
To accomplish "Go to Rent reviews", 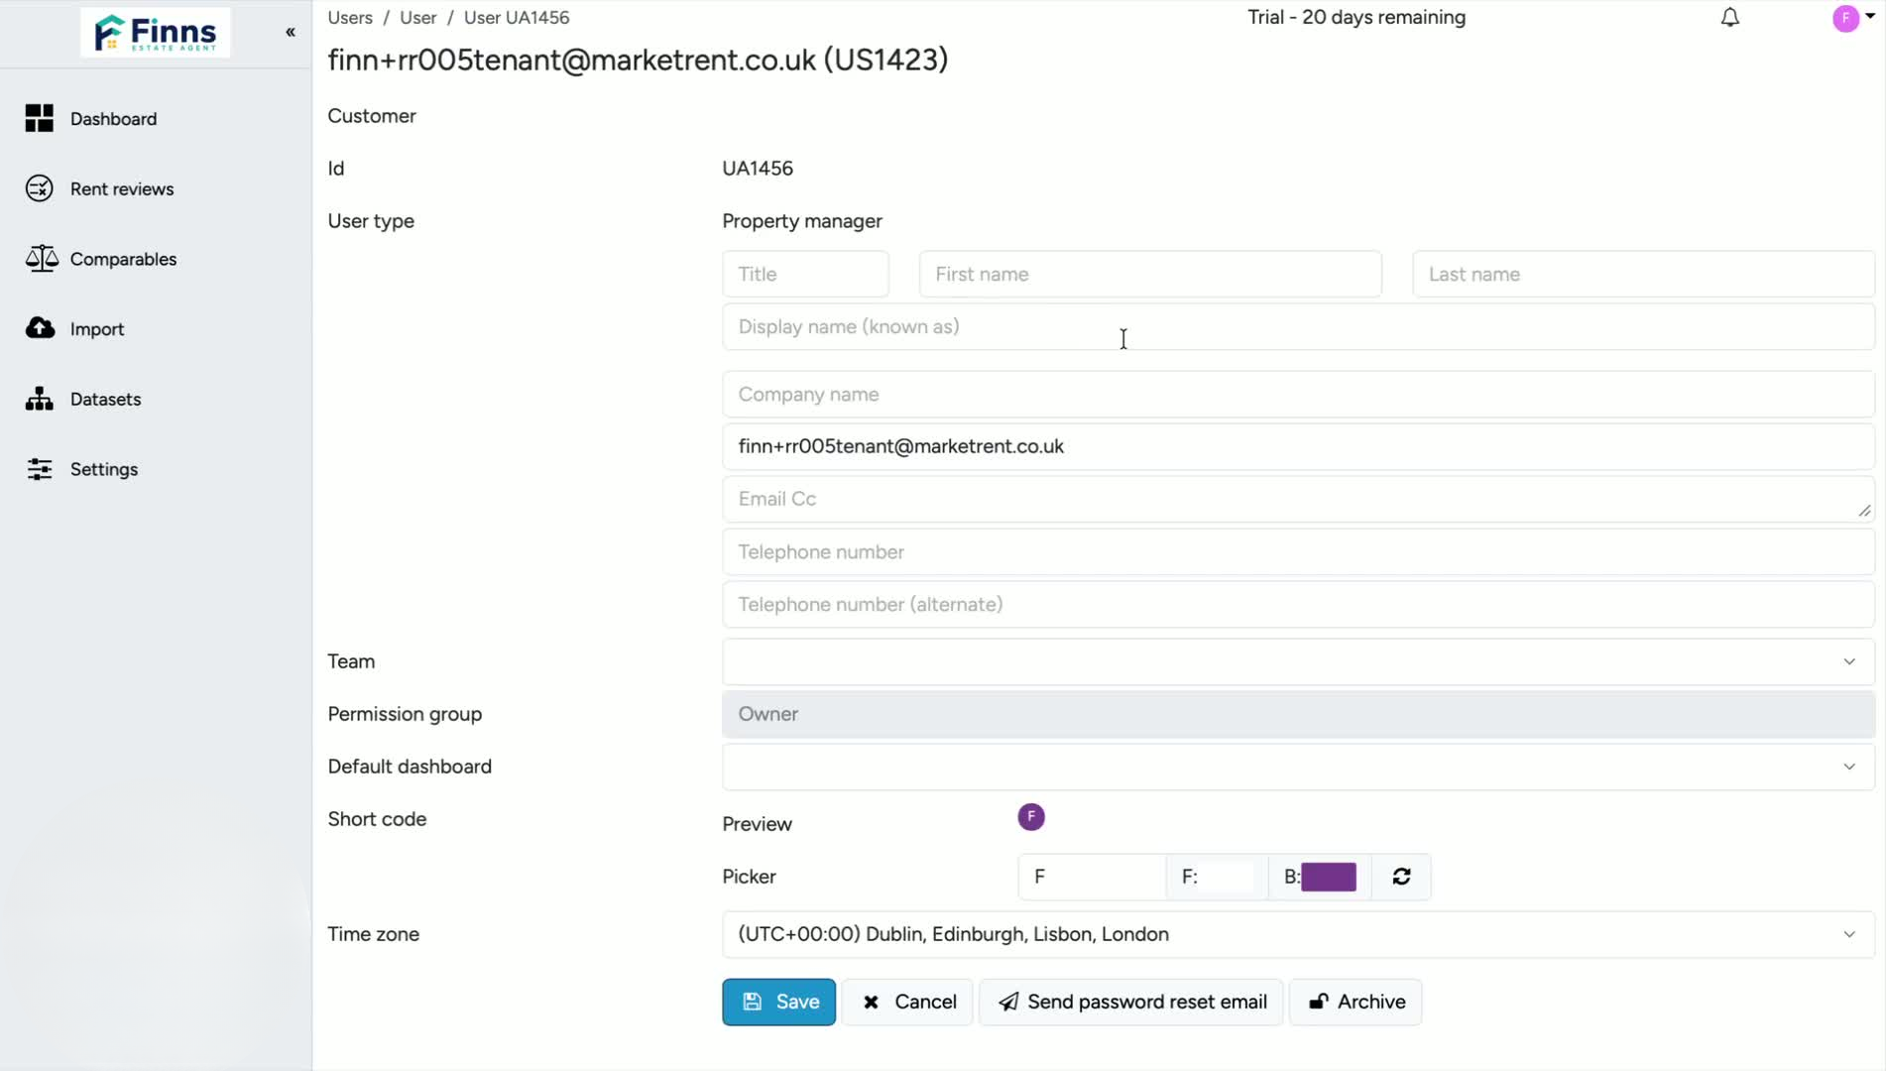I will pyautogui.click(x=122, y=188).
